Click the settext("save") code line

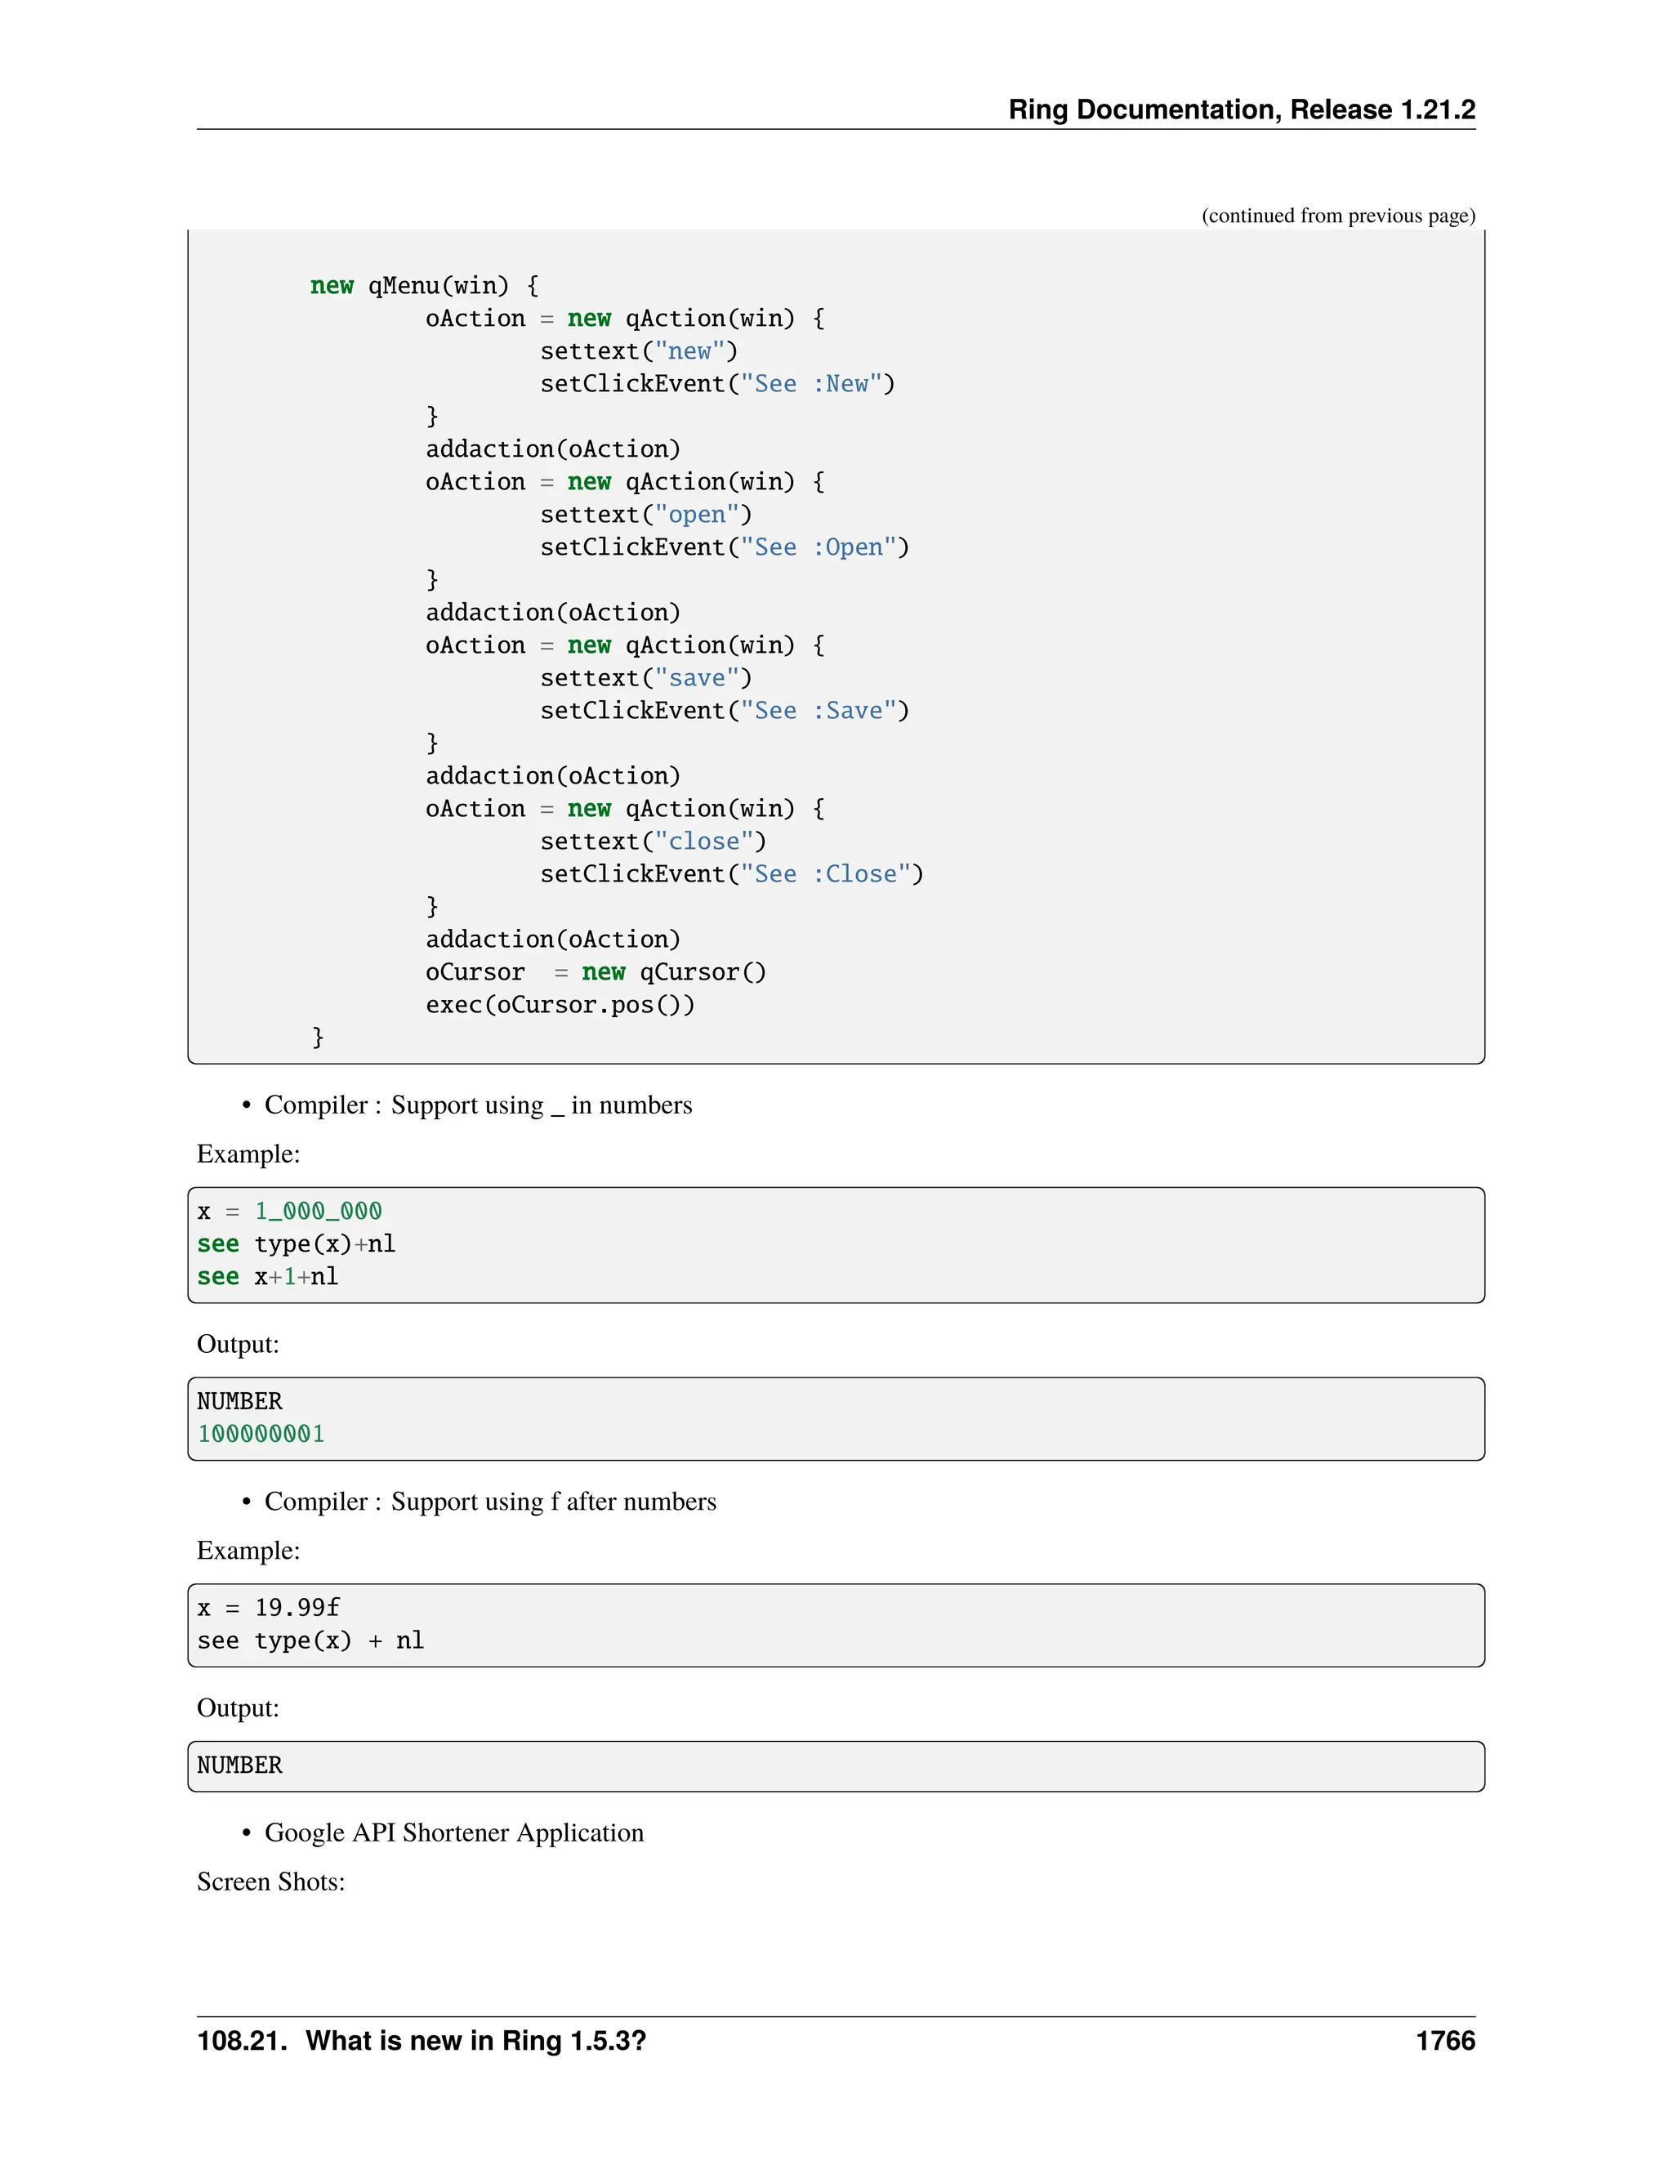point(645,678)
